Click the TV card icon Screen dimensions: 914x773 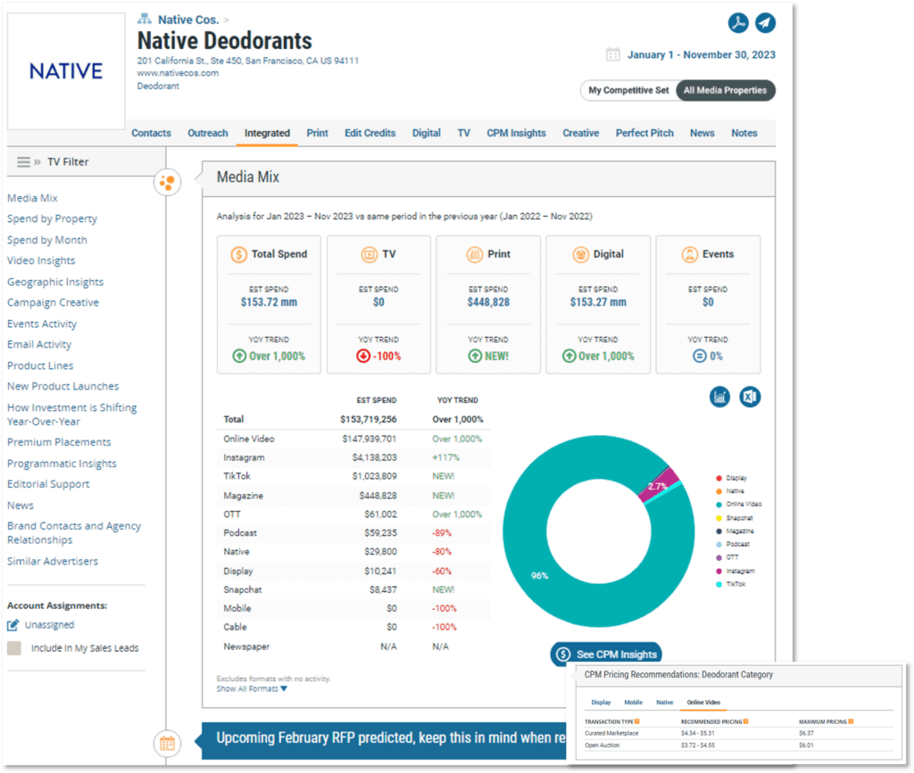pos(369,254)
